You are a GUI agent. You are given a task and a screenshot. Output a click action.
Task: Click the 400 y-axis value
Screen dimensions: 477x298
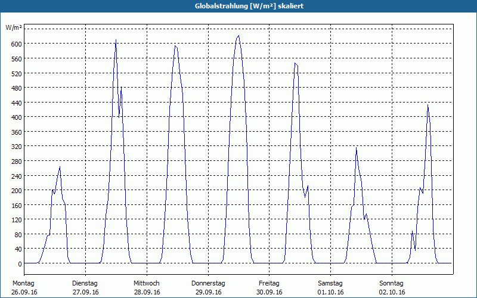click(x=16, y=117)
